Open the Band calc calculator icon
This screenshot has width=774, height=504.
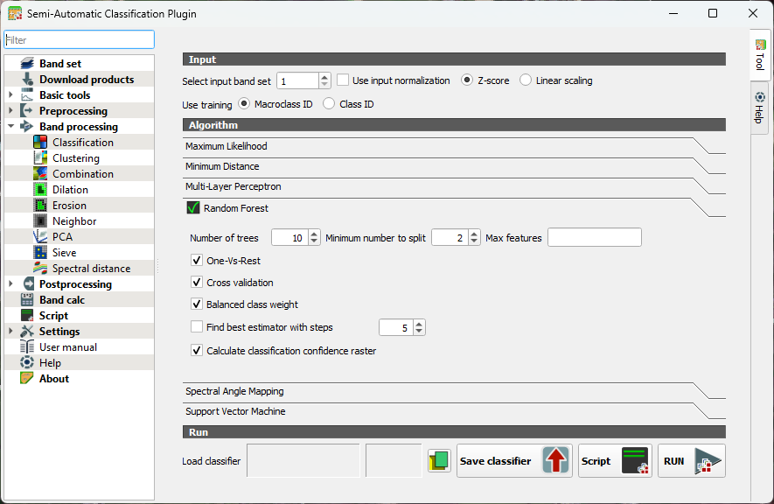point(27,300)
